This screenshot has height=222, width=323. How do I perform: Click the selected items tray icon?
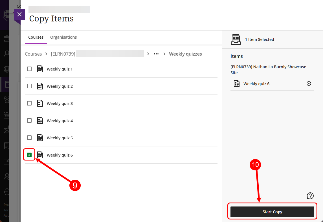[236, 39]
